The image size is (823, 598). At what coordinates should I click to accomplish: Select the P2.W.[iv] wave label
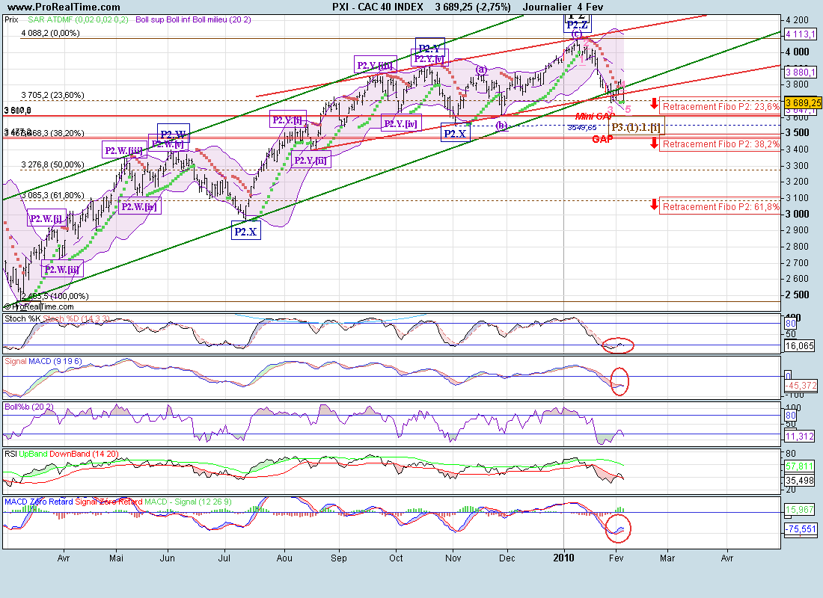point(139,206)
